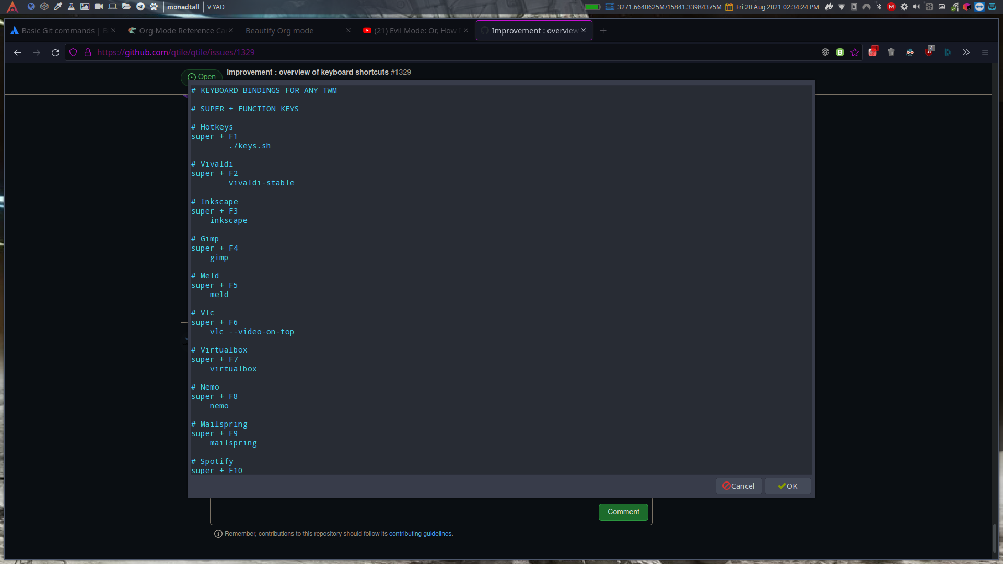The width and height of the screenshot is (1003, 564).
Task: Open the Bitwarden extension in the toolbar
Action: [x=839, y=52]
